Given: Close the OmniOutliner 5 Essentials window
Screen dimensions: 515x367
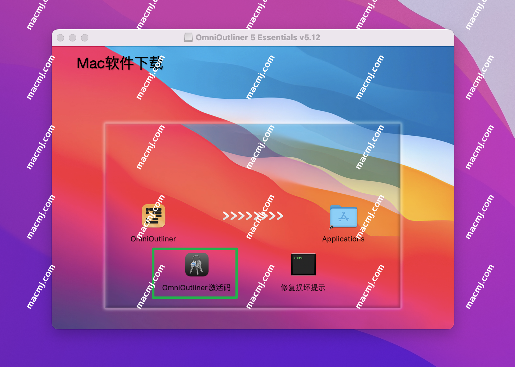Looking at the screenshot, I should tap(61, 38).
